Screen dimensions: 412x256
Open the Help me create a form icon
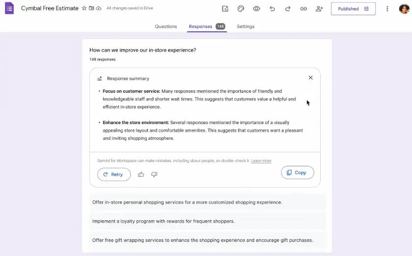(x=225, y=9)
